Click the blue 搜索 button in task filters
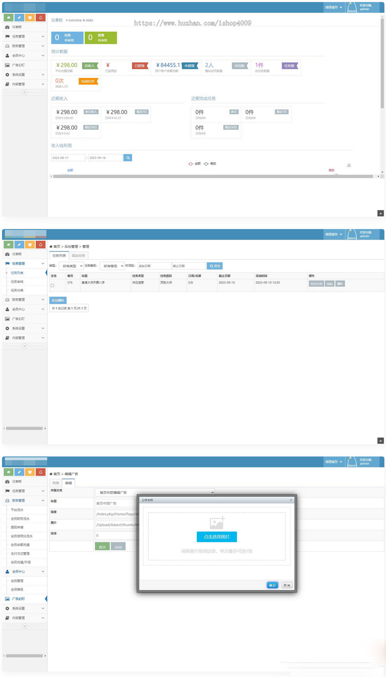Image resolution: width=386 pixels, height=677 pixels. (215, 266)
